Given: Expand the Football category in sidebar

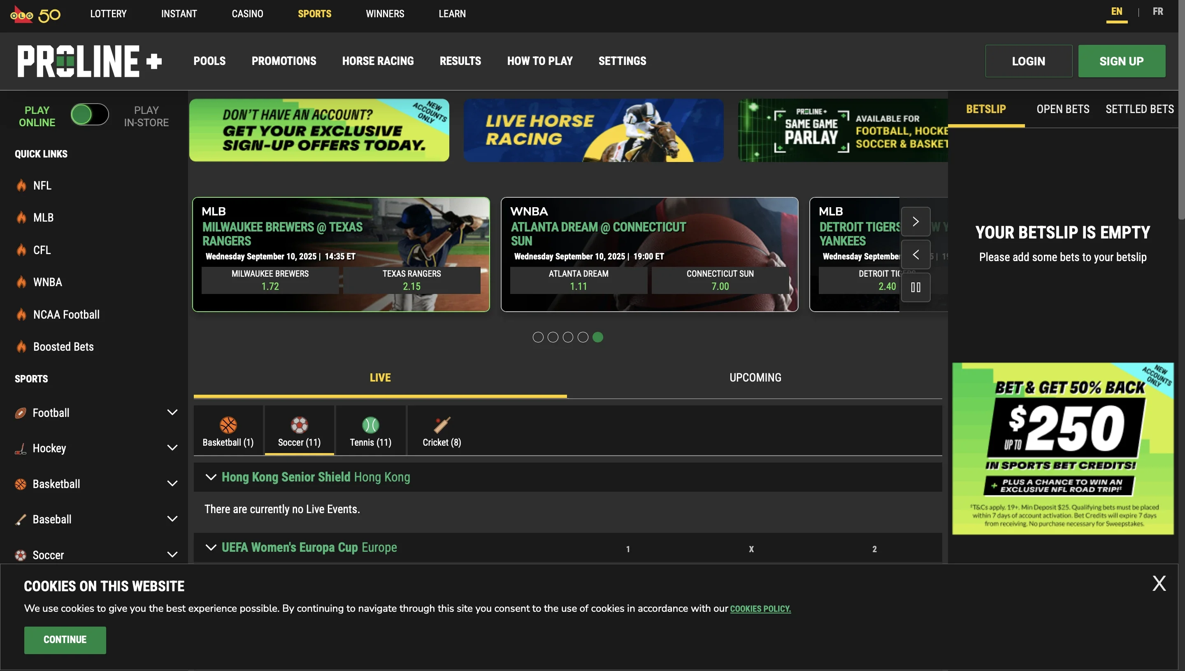Looking at the screenshot, I should [x=172, y=412].
